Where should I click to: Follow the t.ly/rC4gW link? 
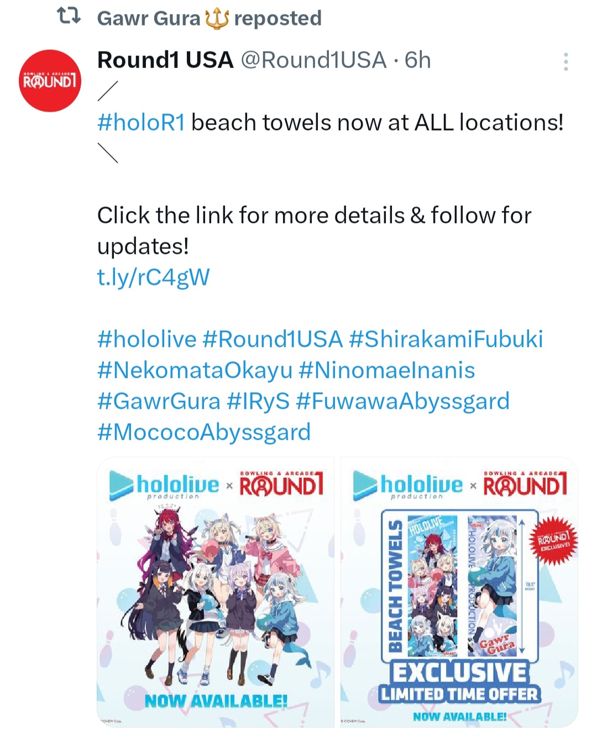(154, 278)
